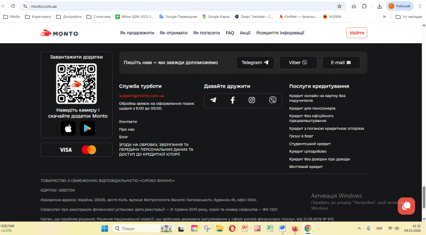Image resolution: width=426 pixels, height=235 pixels.
Task: Open Студентський кредит link
Action: point(310,144)
